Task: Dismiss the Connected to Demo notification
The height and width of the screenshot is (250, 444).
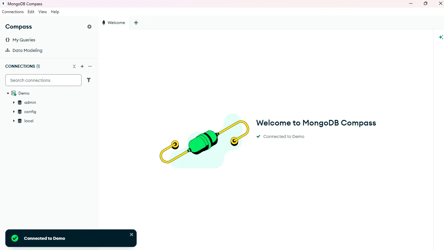Action: 131,234
